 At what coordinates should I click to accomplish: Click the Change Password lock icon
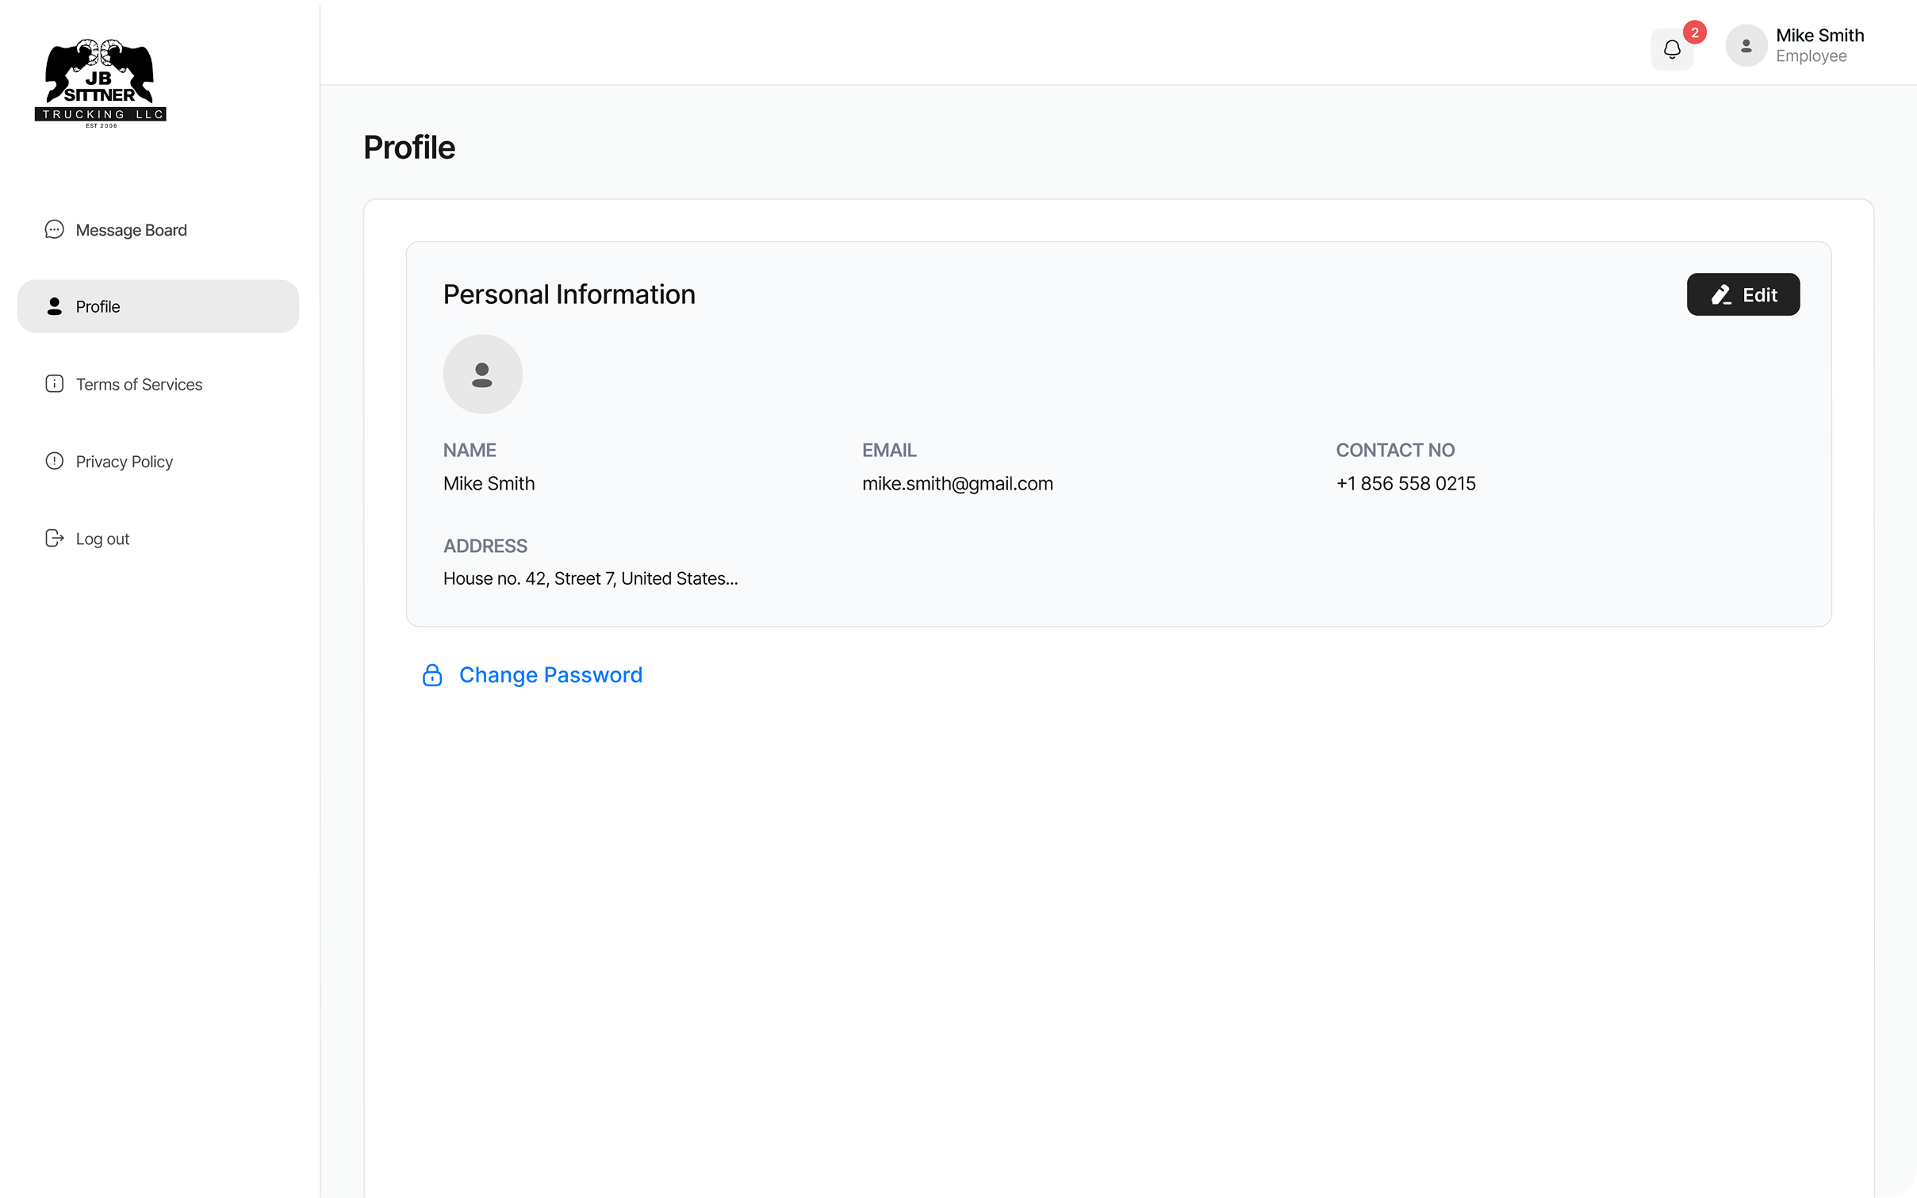[x=432, y=675]
